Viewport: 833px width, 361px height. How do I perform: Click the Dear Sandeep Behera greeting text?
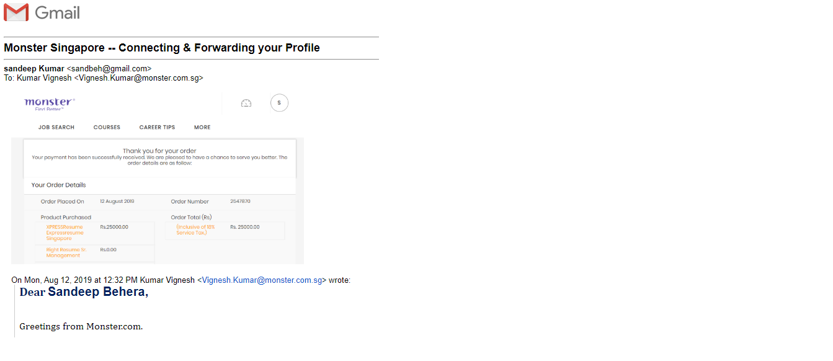click(84, 292)
